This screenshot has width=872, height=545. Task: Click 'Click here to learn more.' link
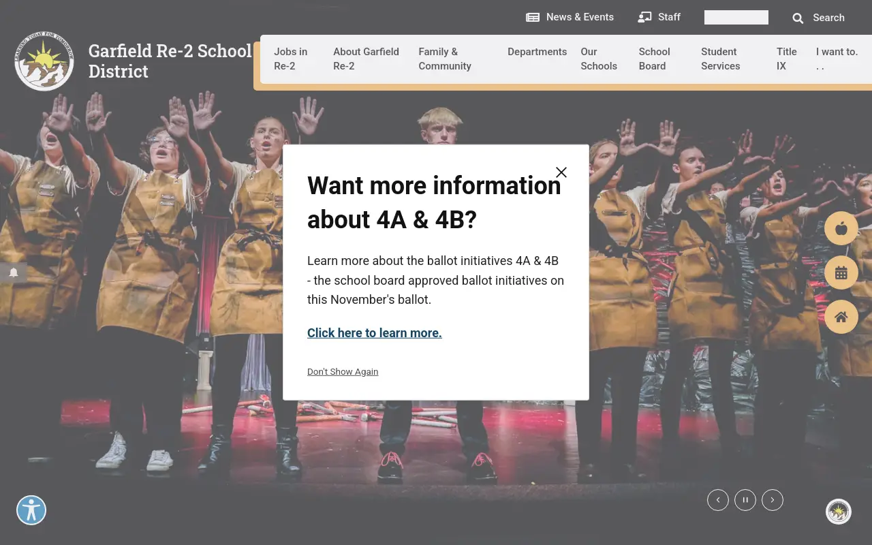pos(375,333)
